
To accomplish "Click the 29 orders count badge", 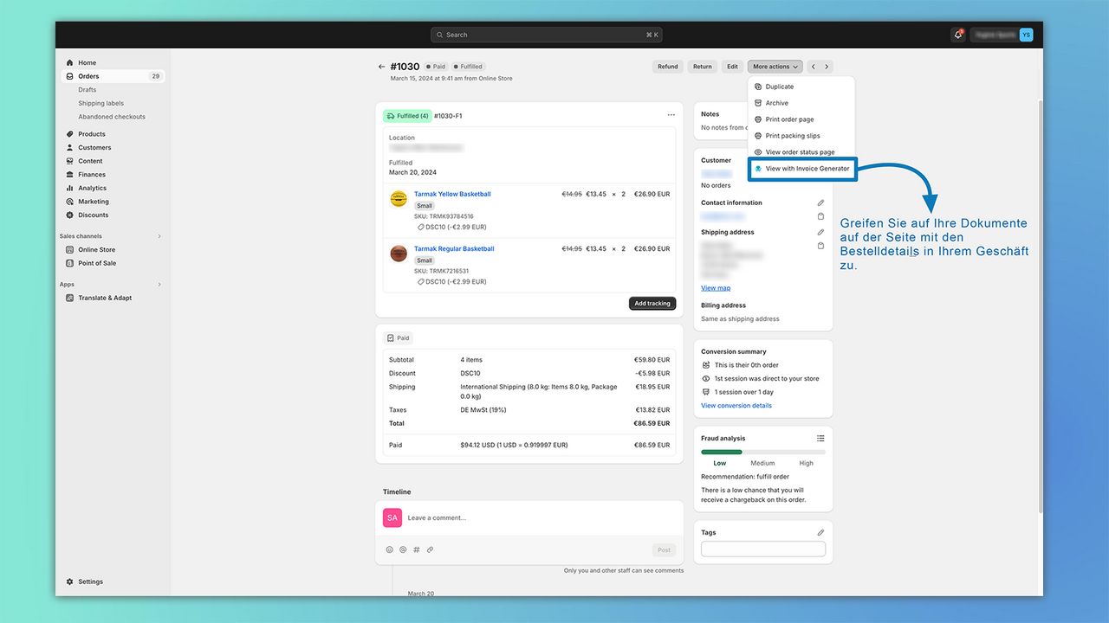I will pos(155,76).
